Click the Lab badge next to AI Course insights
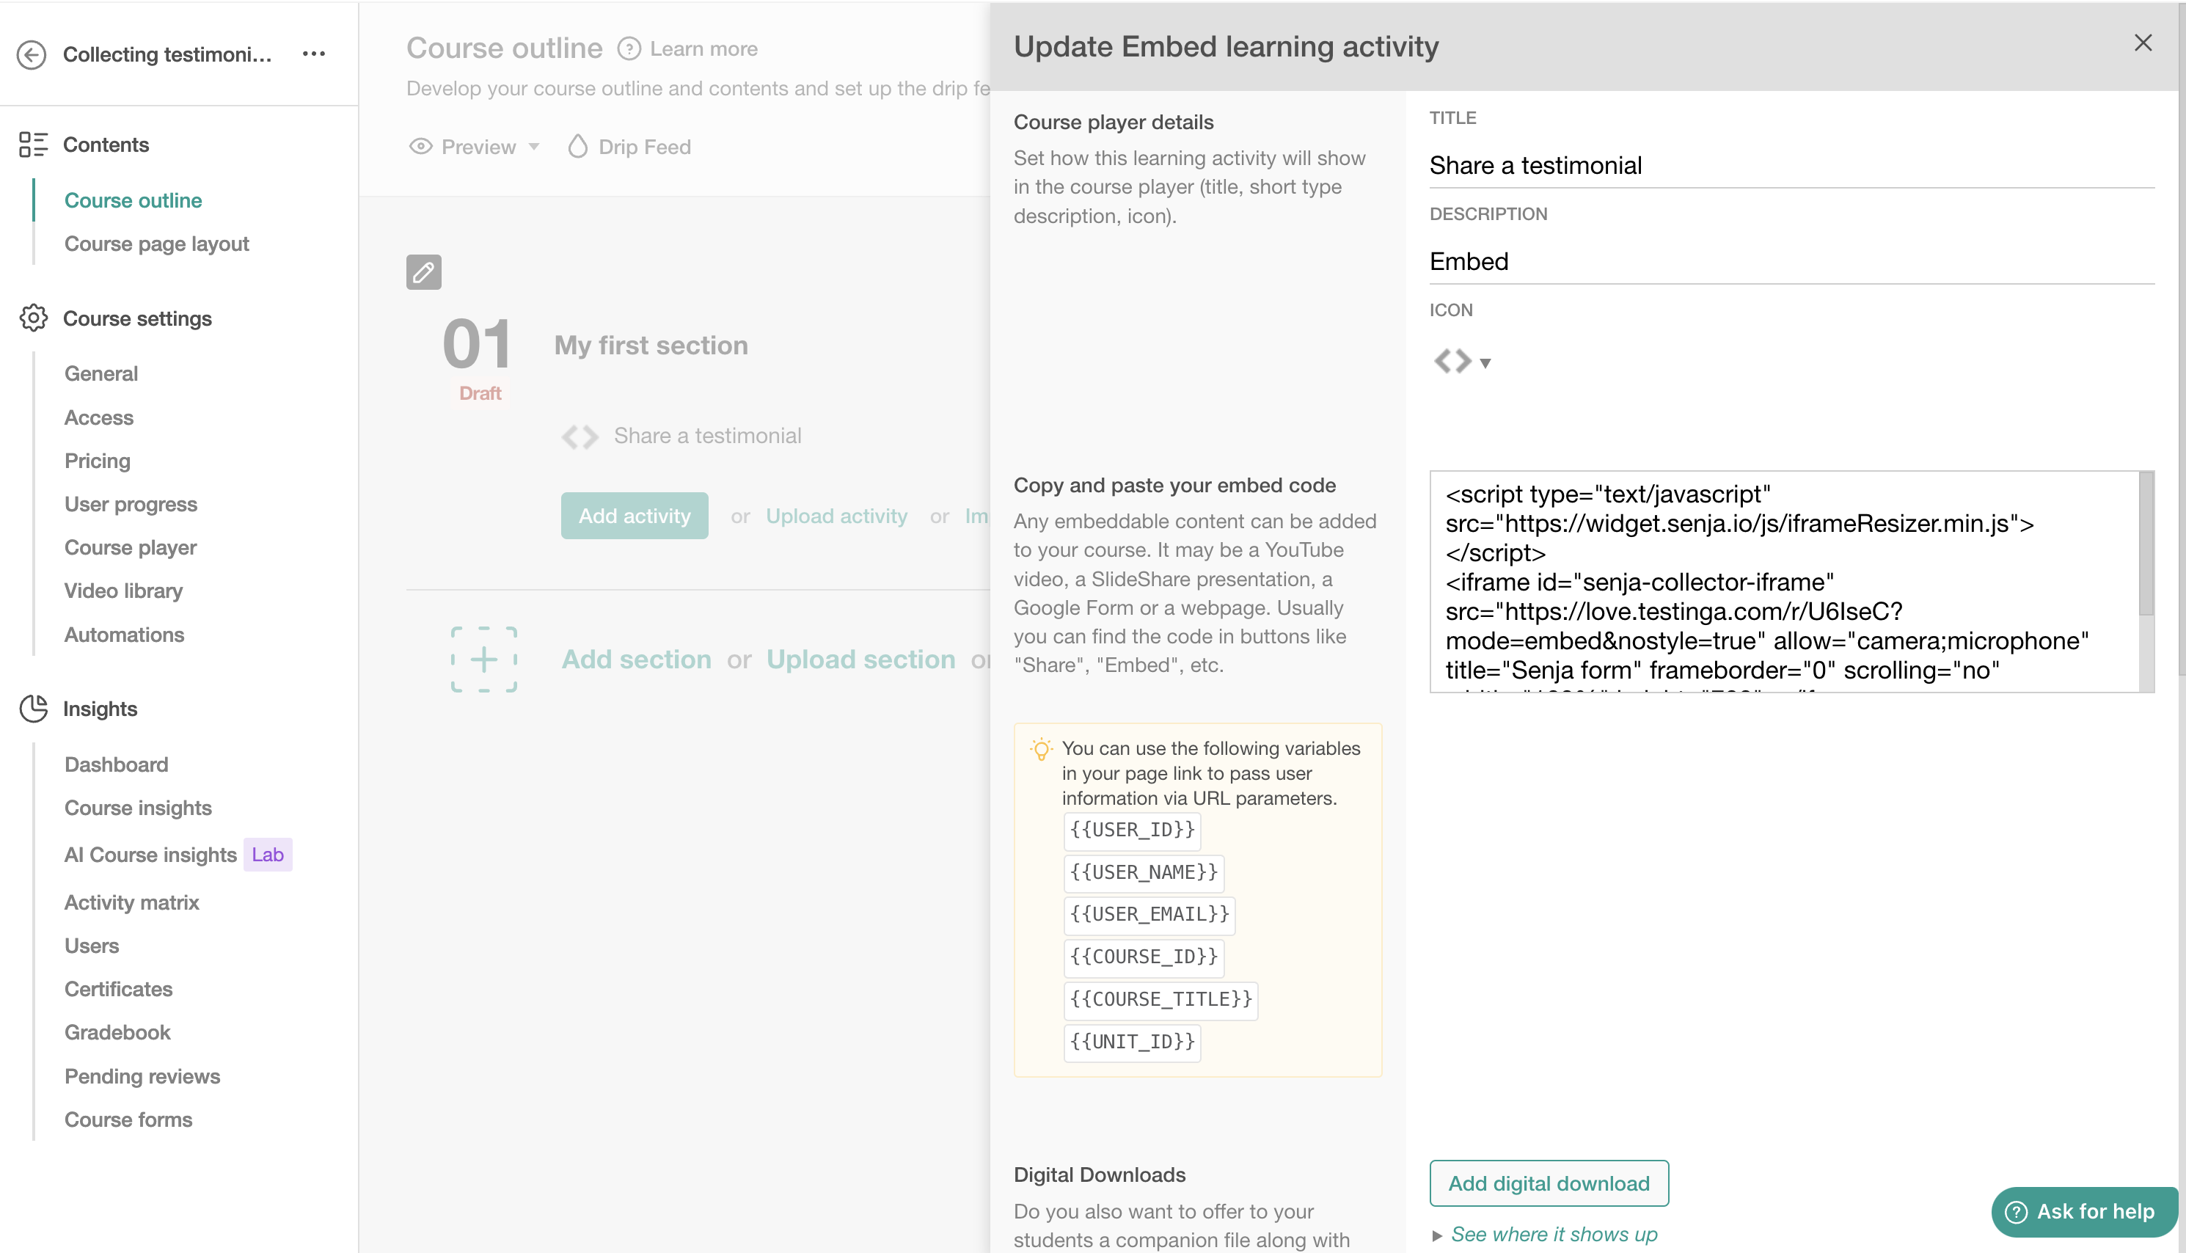The height and width of the screenshot is (1253, 2186). click(x=268, y=855)
